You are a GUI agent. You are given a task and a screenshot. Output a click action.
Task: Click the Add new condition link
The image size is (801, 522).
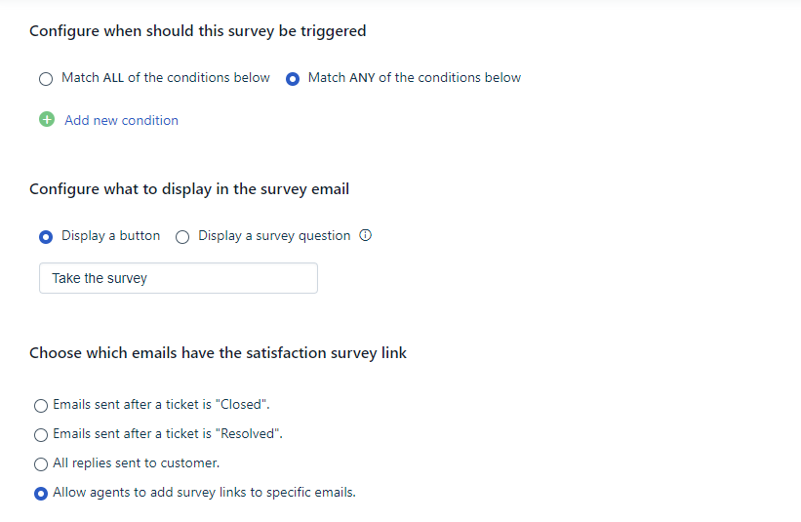[x=121, y=121]
